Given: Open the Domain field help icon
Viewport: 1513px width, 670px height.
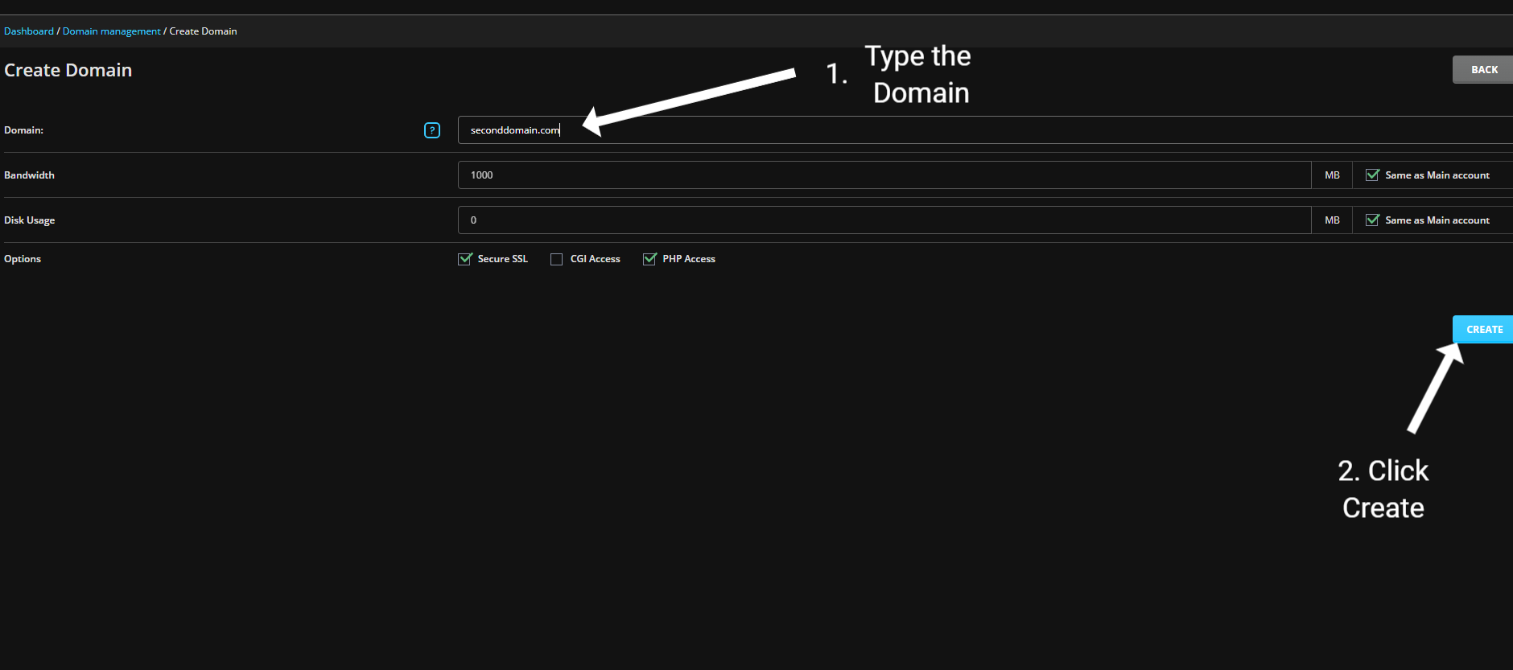Looking at the screenshot, I should click(x=432, y=130).
